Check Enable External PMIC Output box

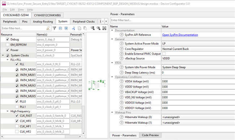click(164, 54)
